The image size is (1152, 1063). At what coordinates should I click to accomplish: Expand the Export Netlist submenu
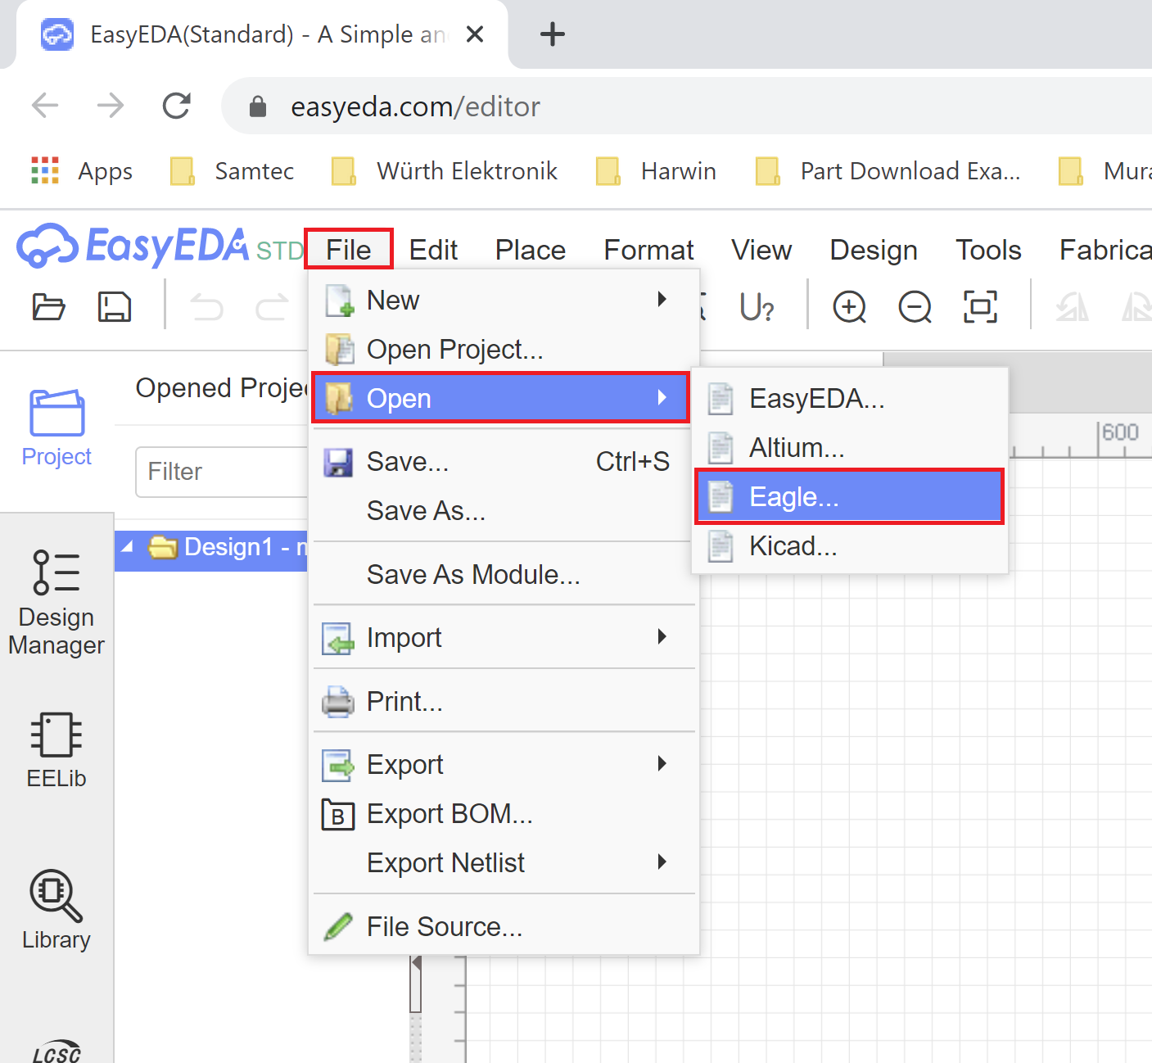[504, 863]
